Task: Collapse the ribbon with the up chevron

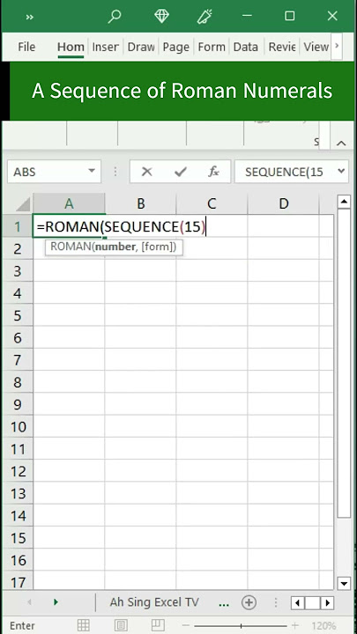Action: pyautogui.click(x=341, y=143)
